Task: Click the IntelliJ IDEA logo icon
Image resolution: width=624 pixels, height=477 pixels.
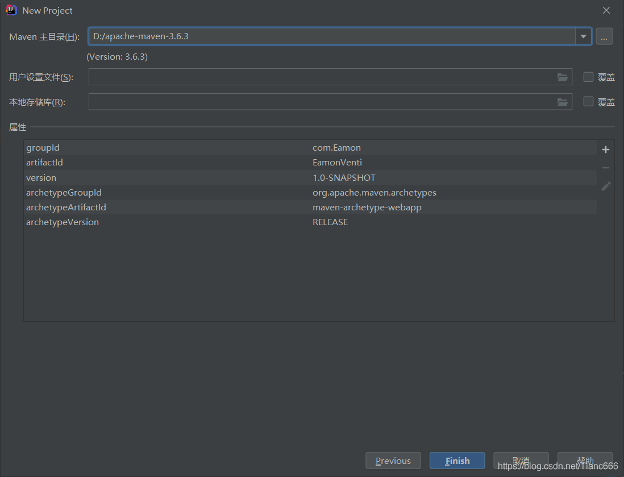Action: click(x=11, y=10)
